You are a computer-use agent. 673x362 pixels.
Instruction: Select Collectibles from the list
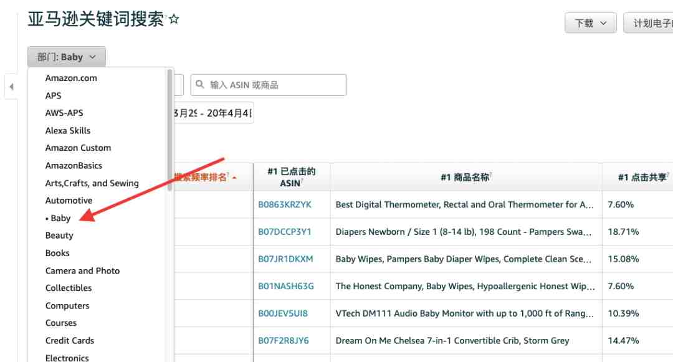pos(69,288)
